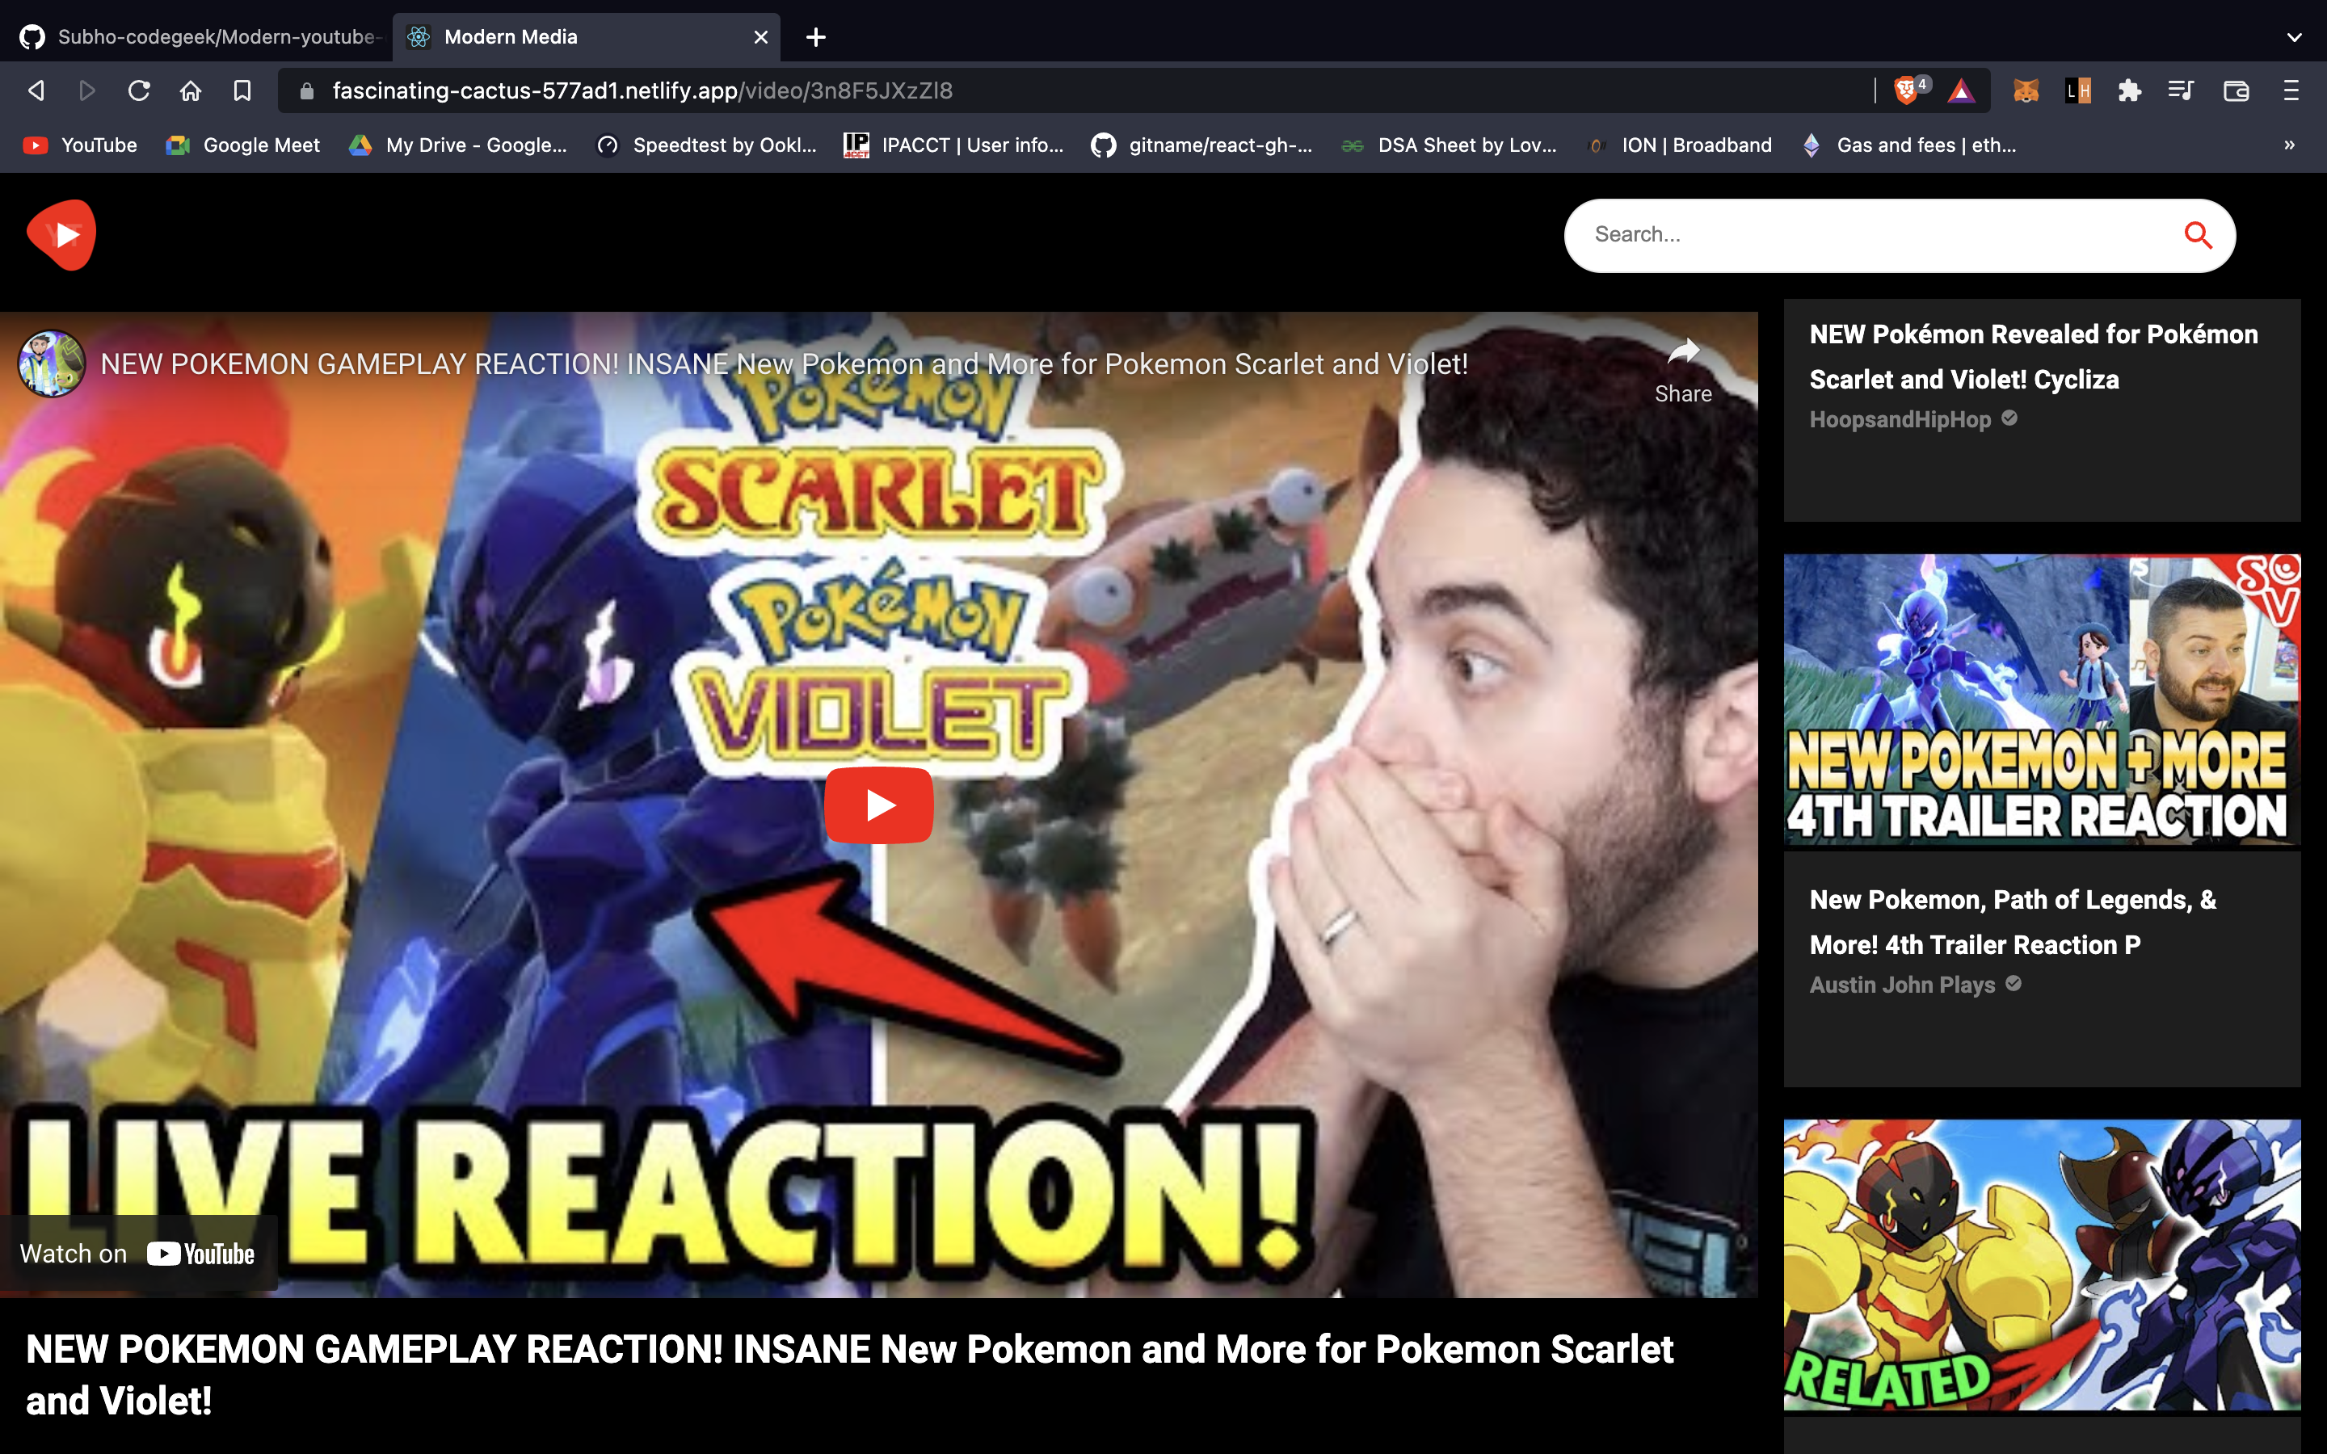Expand the hidden bookmarks chevron
Screen dimensions: 2327x1454
2288,145
